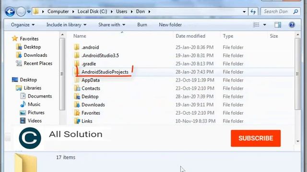Sort by the Type column header
The image size is (307, 172).
click(228, 36)
